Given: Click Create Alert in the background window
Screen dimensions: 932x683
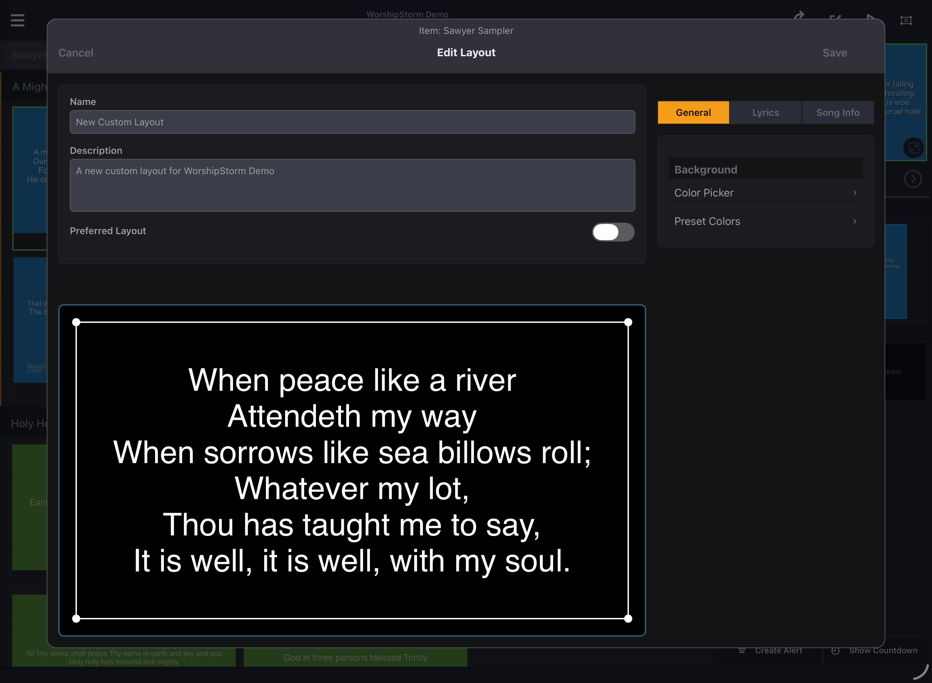Looking at the screenshot, I should 779,651.
